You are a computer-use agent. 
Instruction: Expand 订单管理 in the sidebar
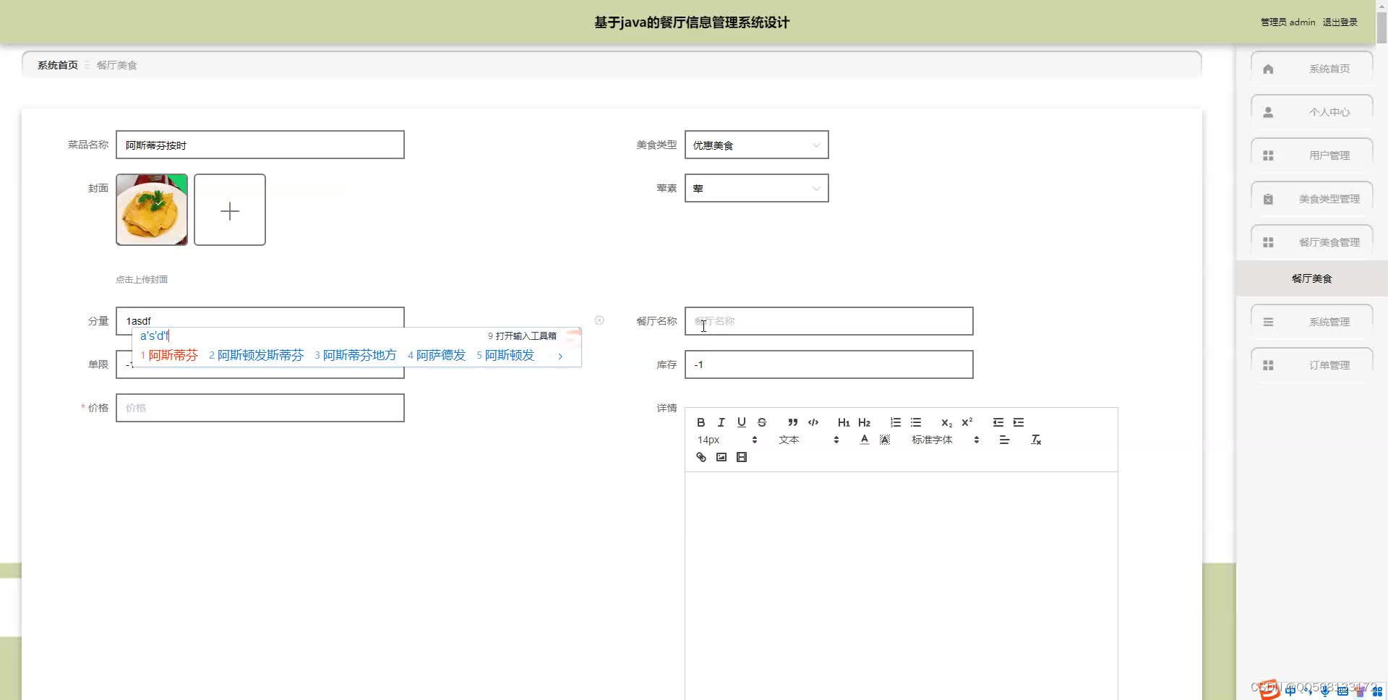click(1312, 365)
